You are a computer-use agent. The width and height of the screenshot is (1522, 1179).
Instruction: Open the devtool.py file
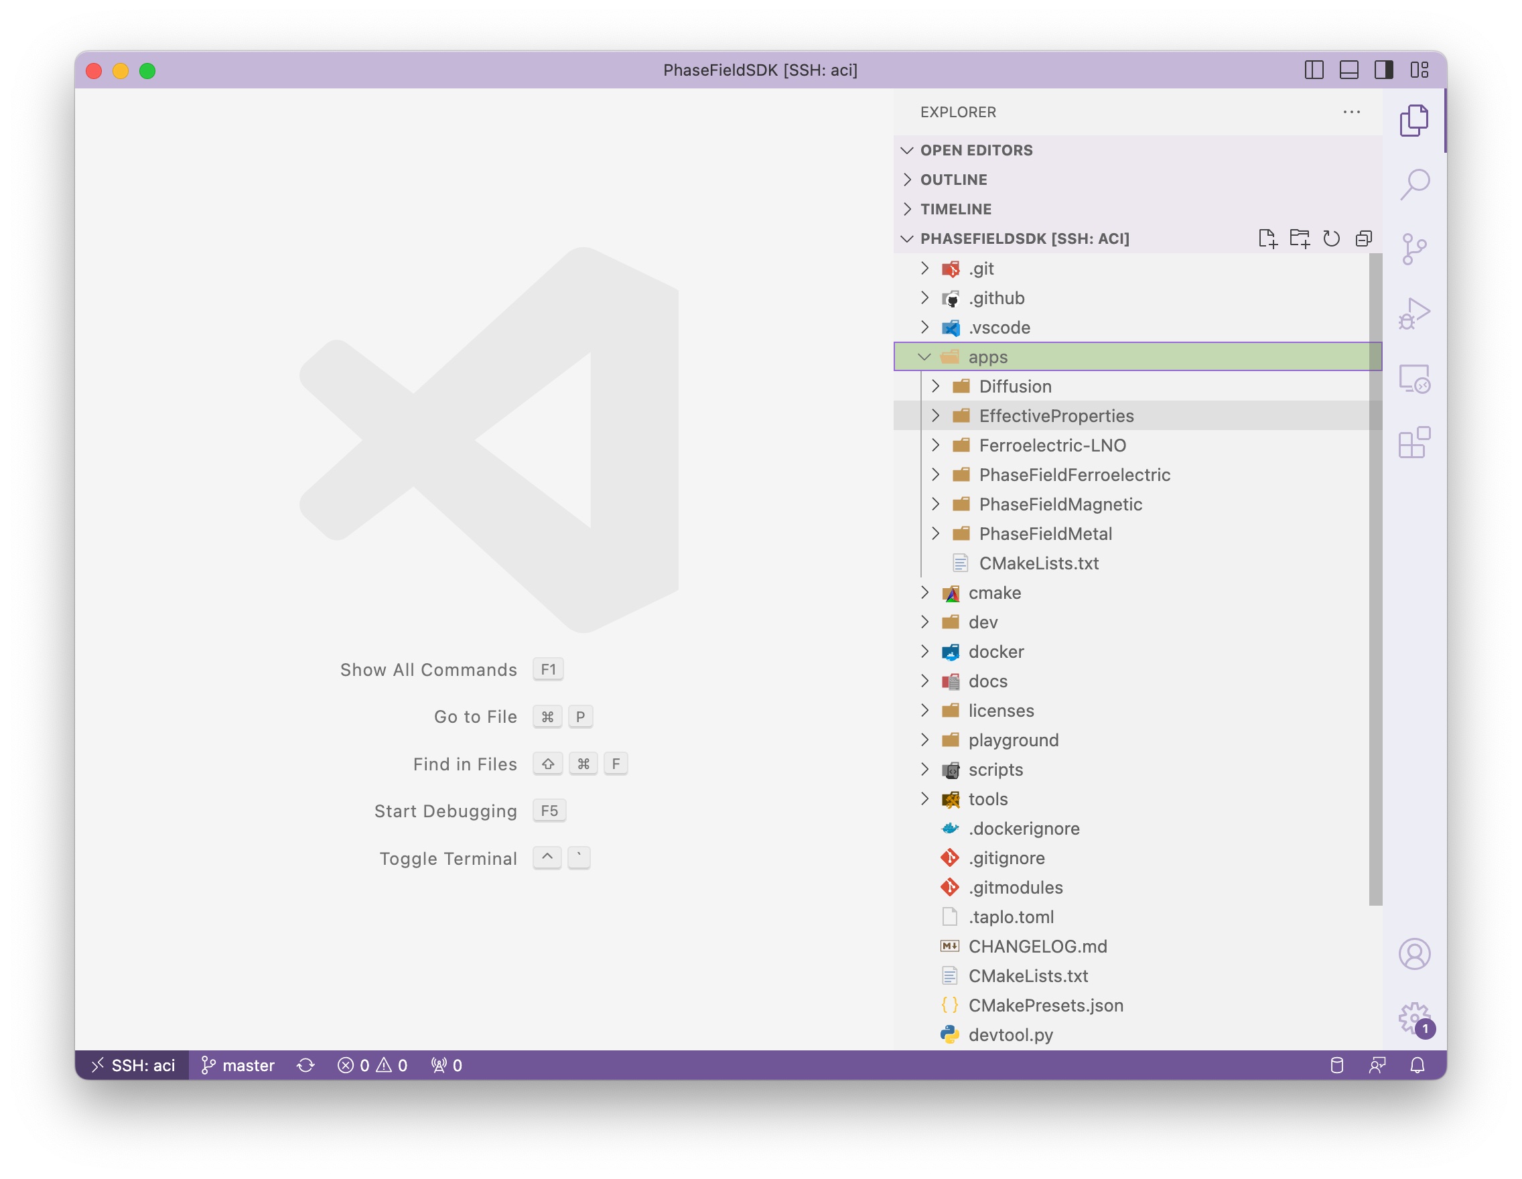pos(1010,1035)
